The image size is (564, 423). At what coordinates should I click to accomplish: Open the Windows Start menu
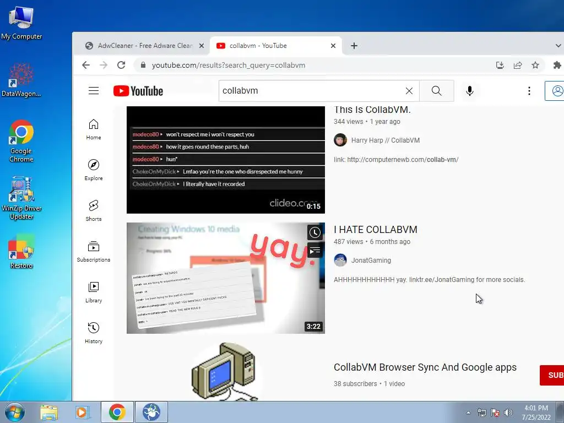(15, 412)
